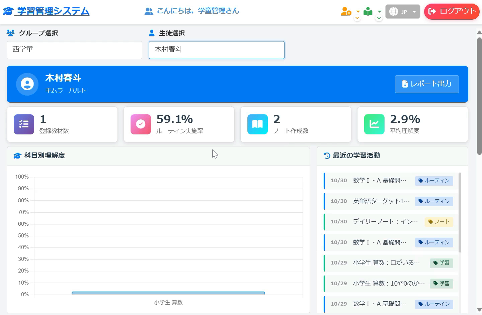The width and height of the screenshot is (482, 315).
Task: Click the purple checklist icon for 登録教材数
Action: [24, 124]
